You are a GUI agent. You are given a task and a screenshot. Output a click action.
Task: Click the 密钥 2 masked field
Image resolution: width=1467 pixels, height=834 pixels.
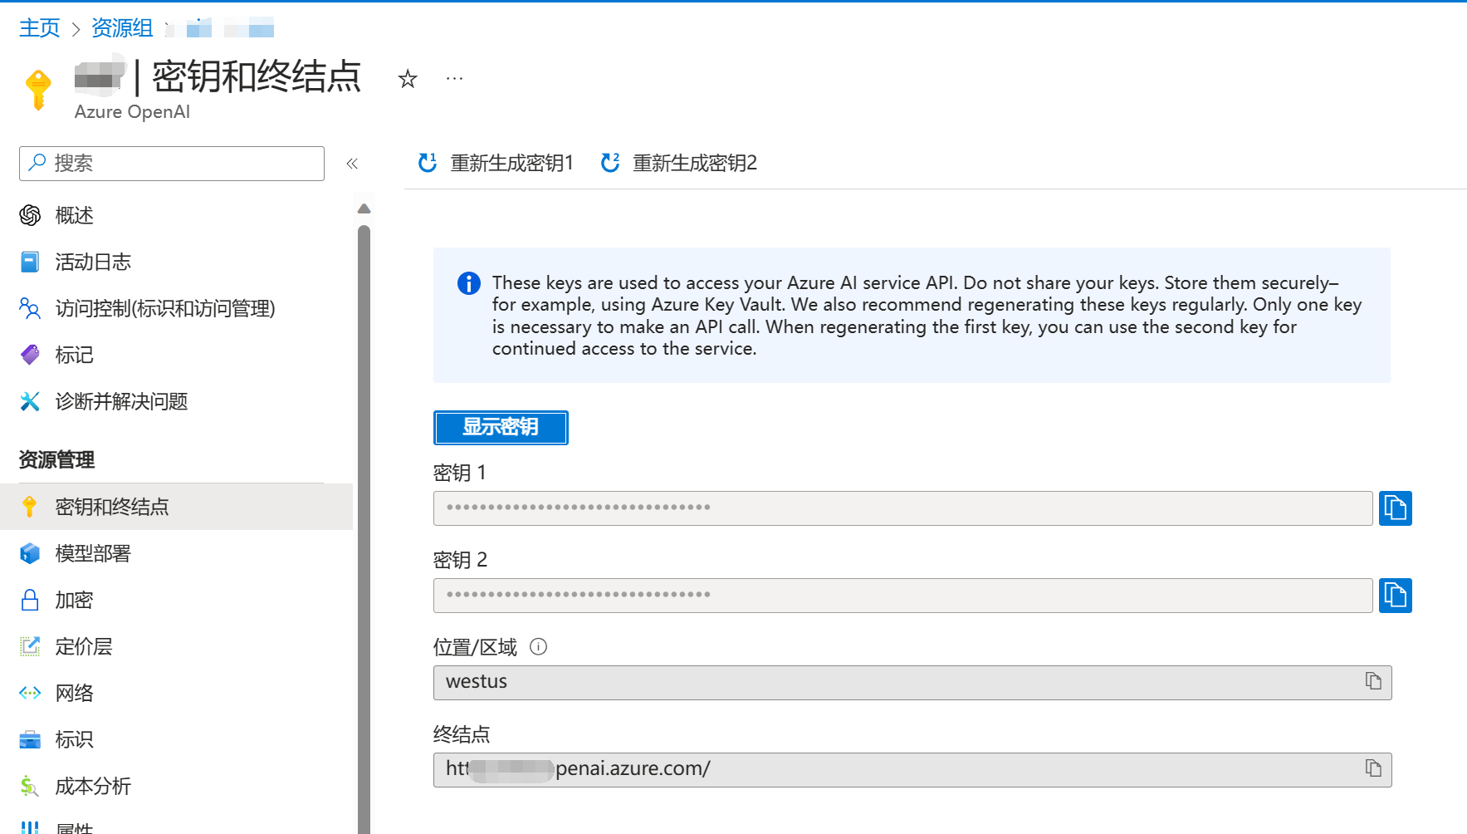(x=902, y=596)
